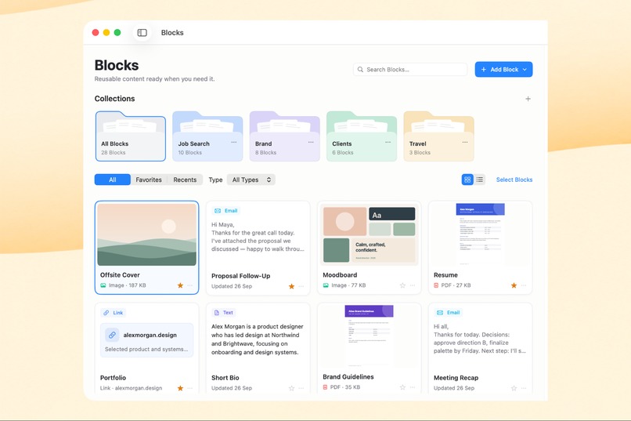Click the Select Blocks link
Viewport: 631px width, 421px height.
coord(514,180)
